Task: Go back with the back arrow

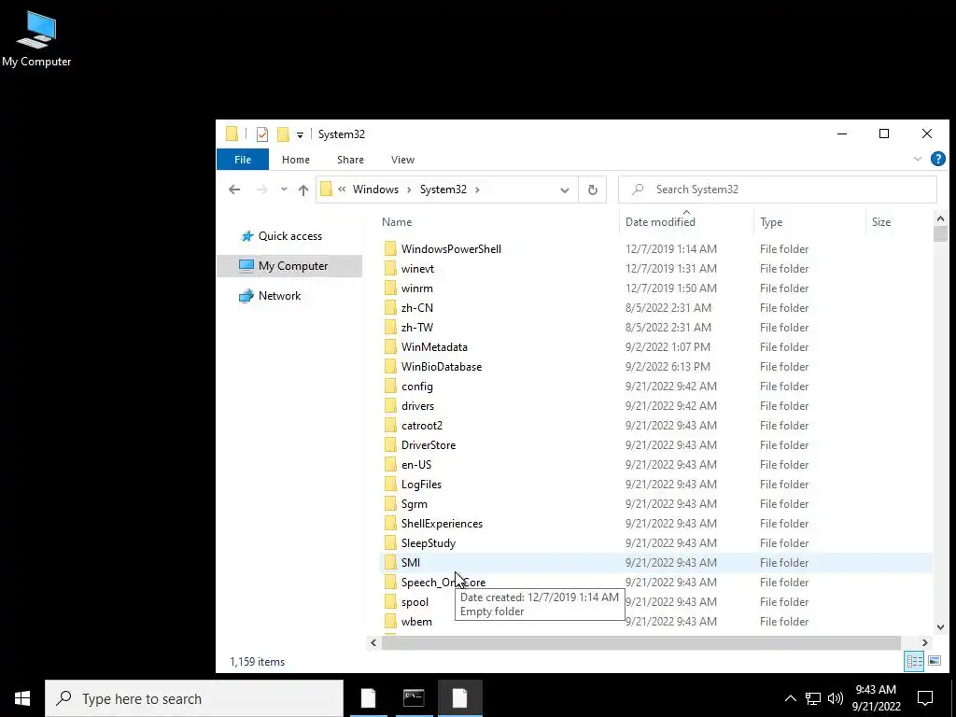Action: 234,190
